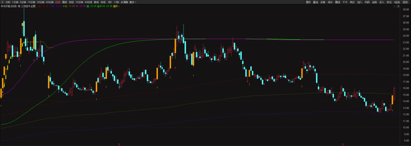Switch to 季线 quarterly chart
The image size is (411, 146).
tap(96, 2)
